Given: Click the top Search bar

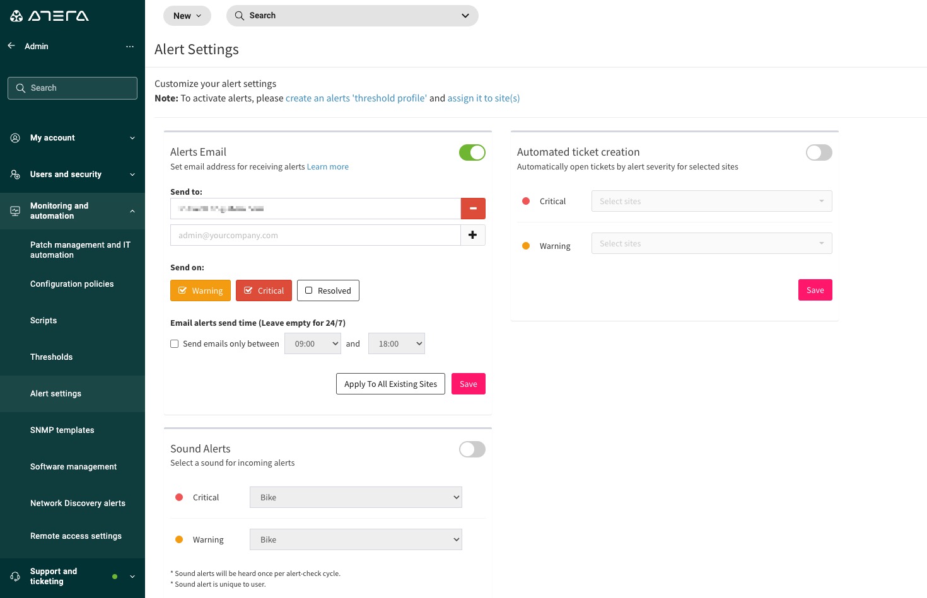Looking at the screenshot, I should (353, 16).
